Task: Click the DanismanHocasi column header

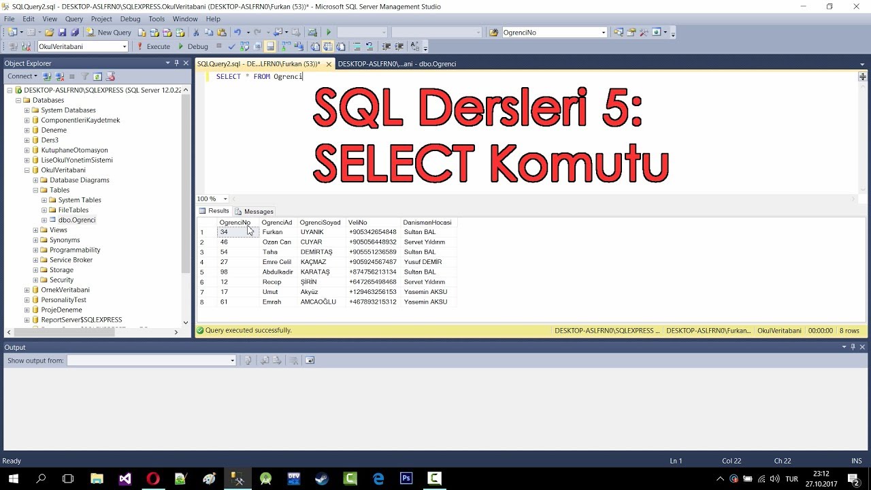Action: tap(427, 223)
